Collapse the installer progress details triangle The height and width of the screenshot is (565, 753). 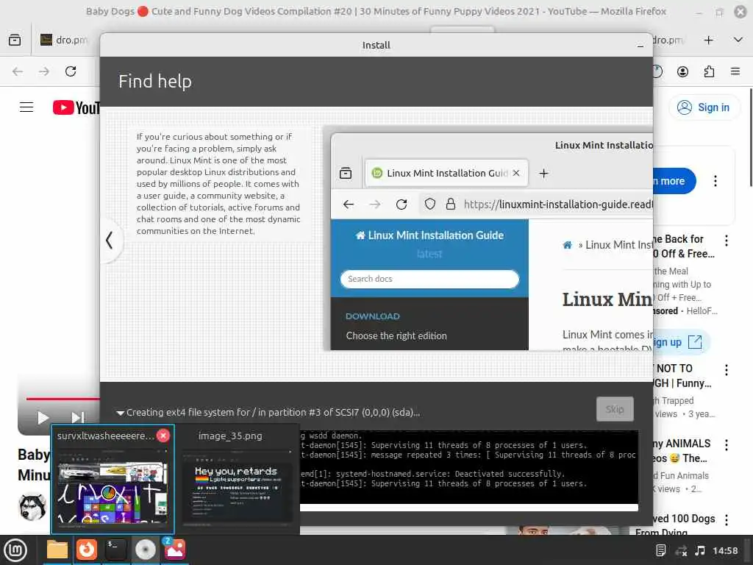coord(120,413)
